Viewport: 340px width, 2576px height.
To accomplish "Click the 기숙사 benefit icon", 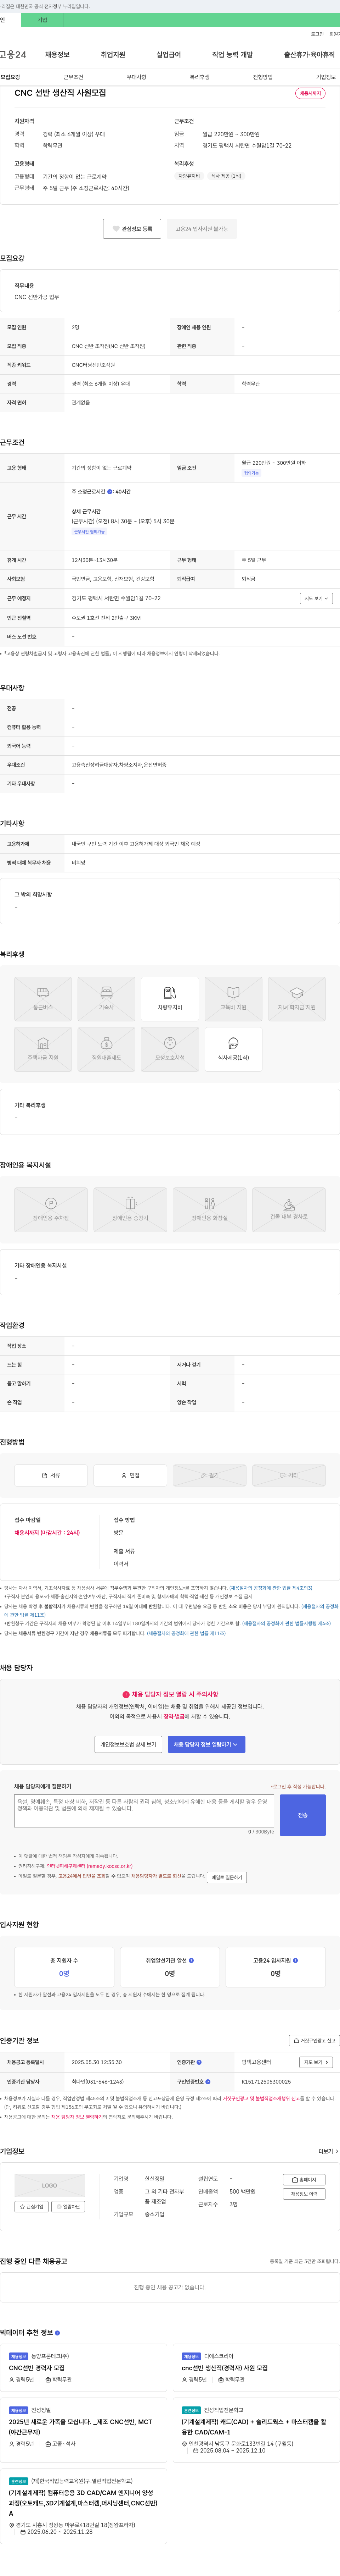I will [107, 999].
